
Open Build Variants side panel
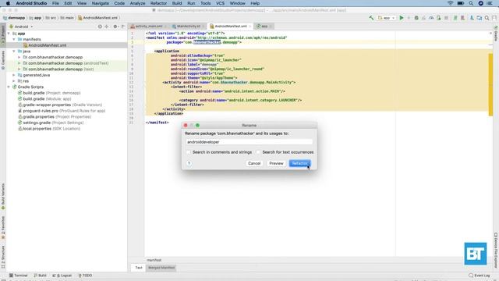[3, 196]
